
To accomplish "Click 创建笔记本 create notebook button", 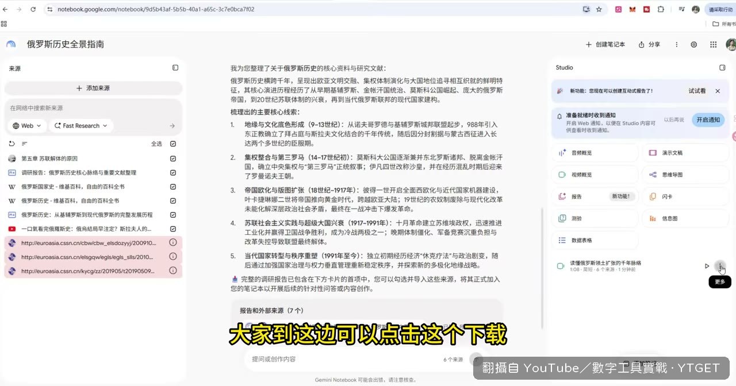I will point(605,44).
